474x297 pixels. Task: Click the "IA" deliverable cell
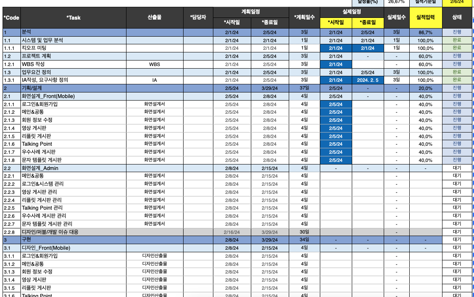pyautogui.click(x=155, y=80)
